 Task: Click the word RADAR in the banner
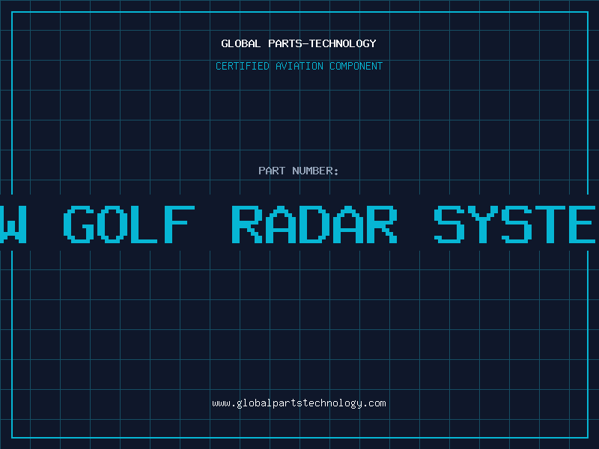[x=314, y=224]
